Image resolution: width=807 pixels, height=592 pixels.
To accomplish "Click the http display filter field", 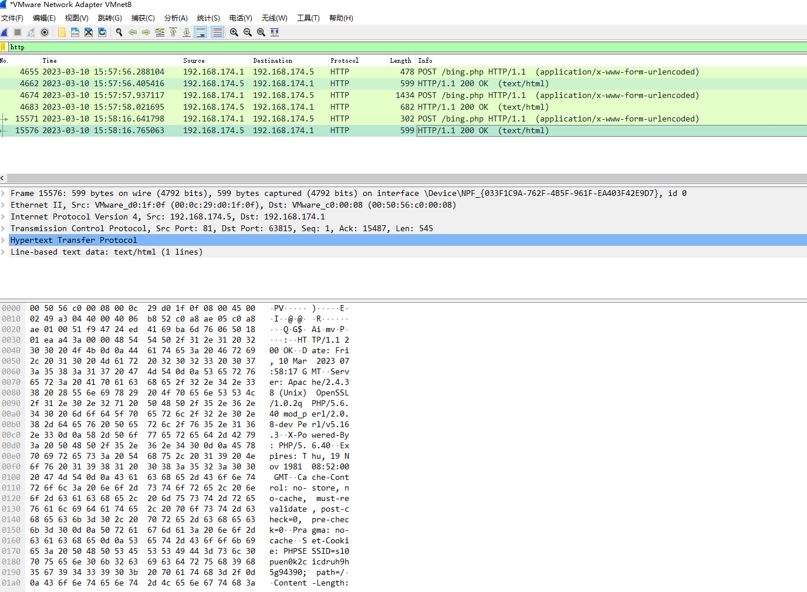I will point(407,47).
